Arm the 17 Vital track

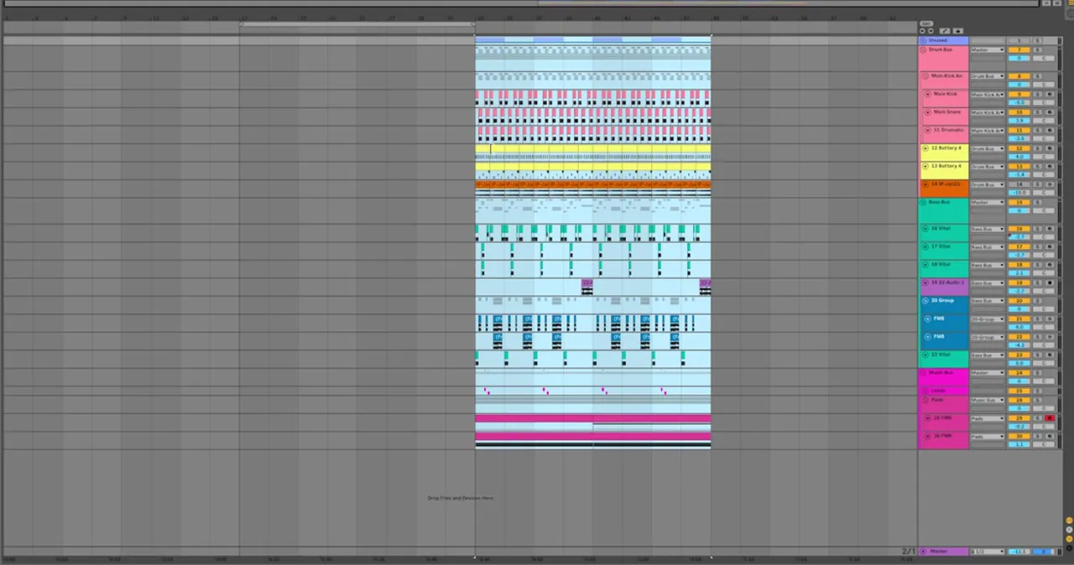click(x=1050, y=246)
